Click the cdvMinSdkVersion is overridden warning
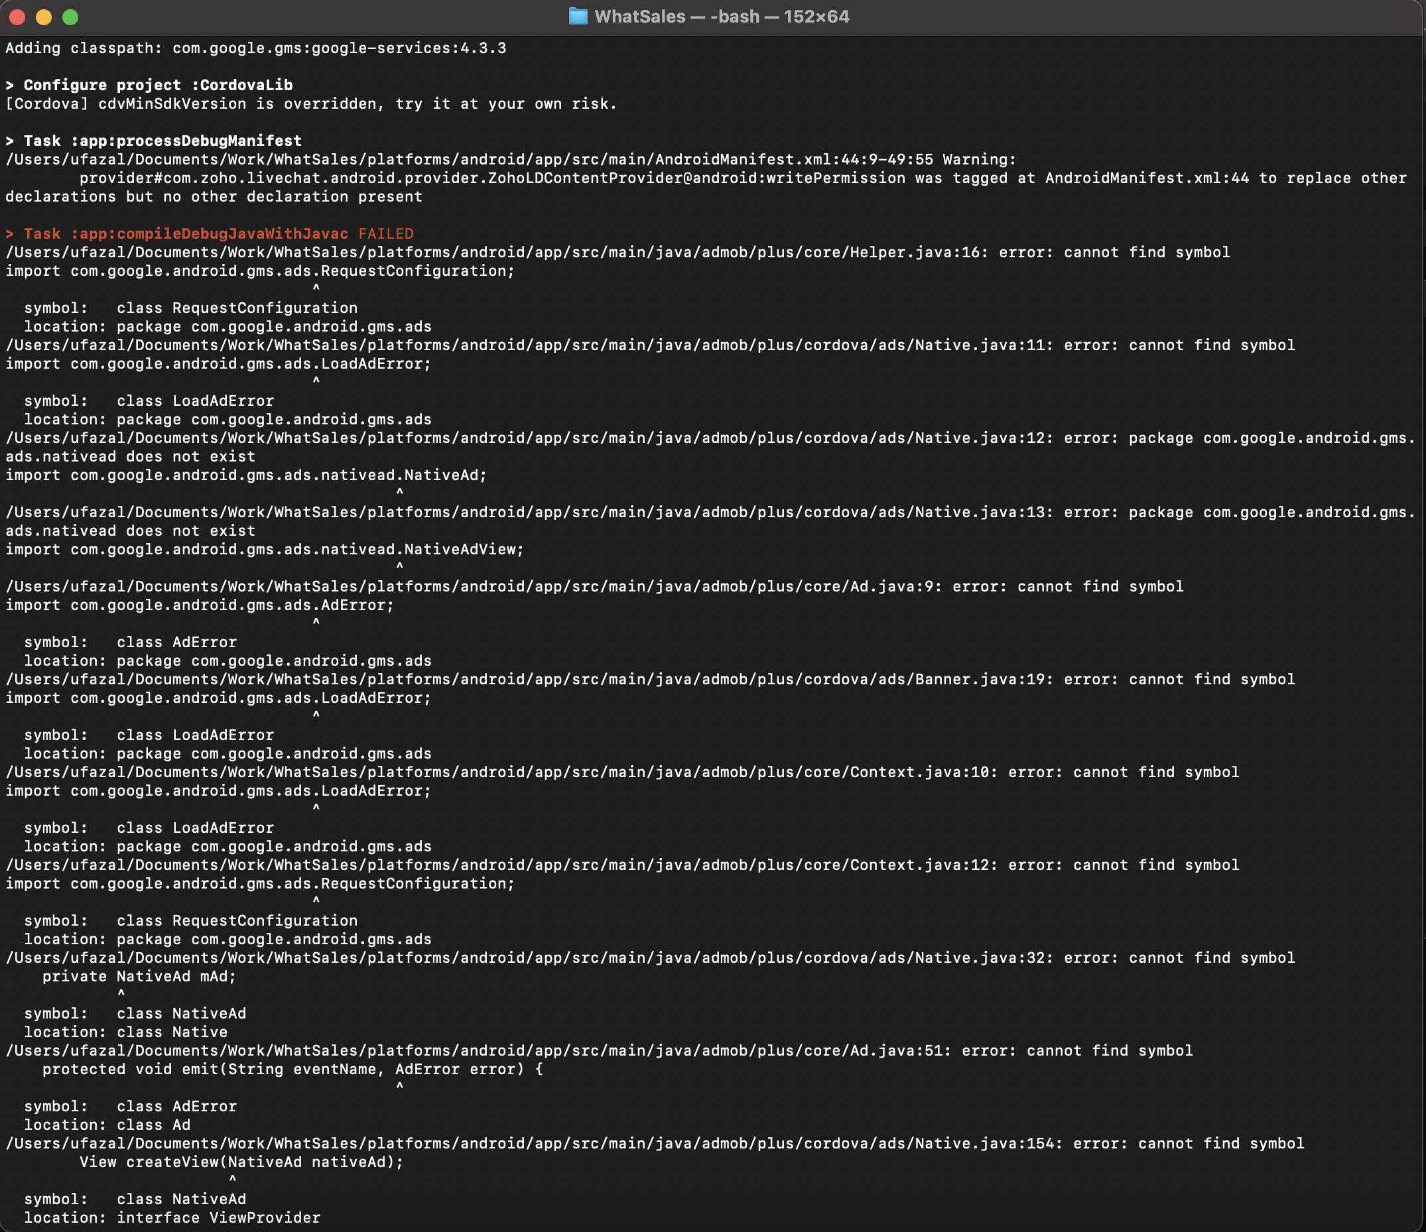Image resolution: width=1426 pixels, height=1232 pixels. 310,104
